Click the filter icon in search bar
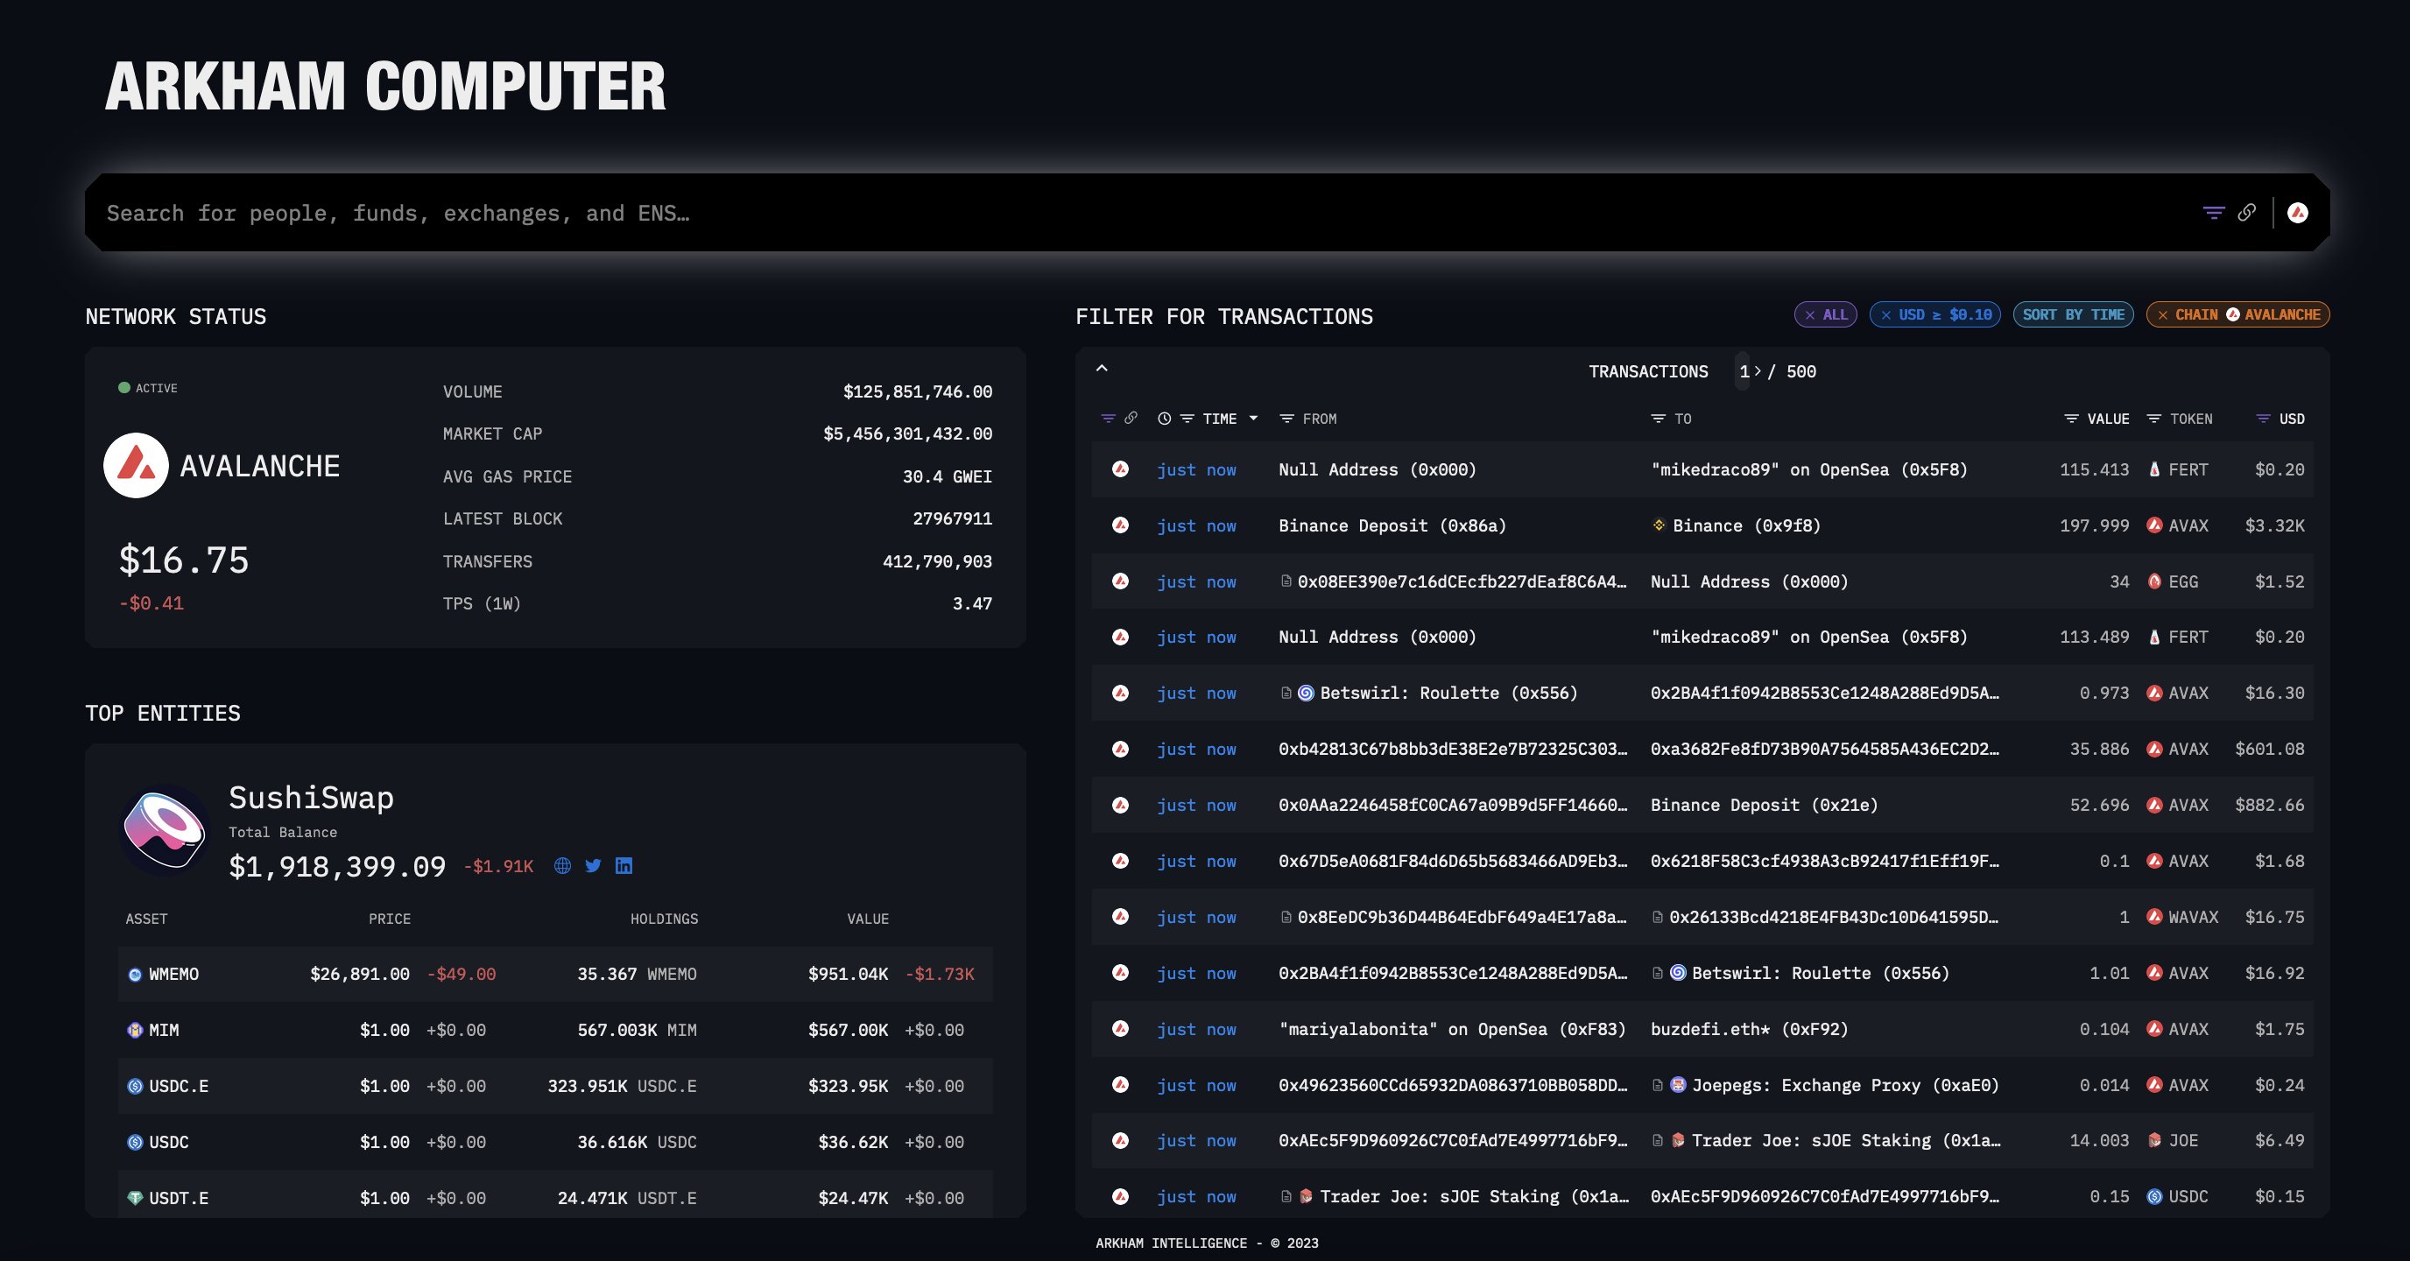The width and height of the screenshot is (2410, 1261). coord(2213,214)
